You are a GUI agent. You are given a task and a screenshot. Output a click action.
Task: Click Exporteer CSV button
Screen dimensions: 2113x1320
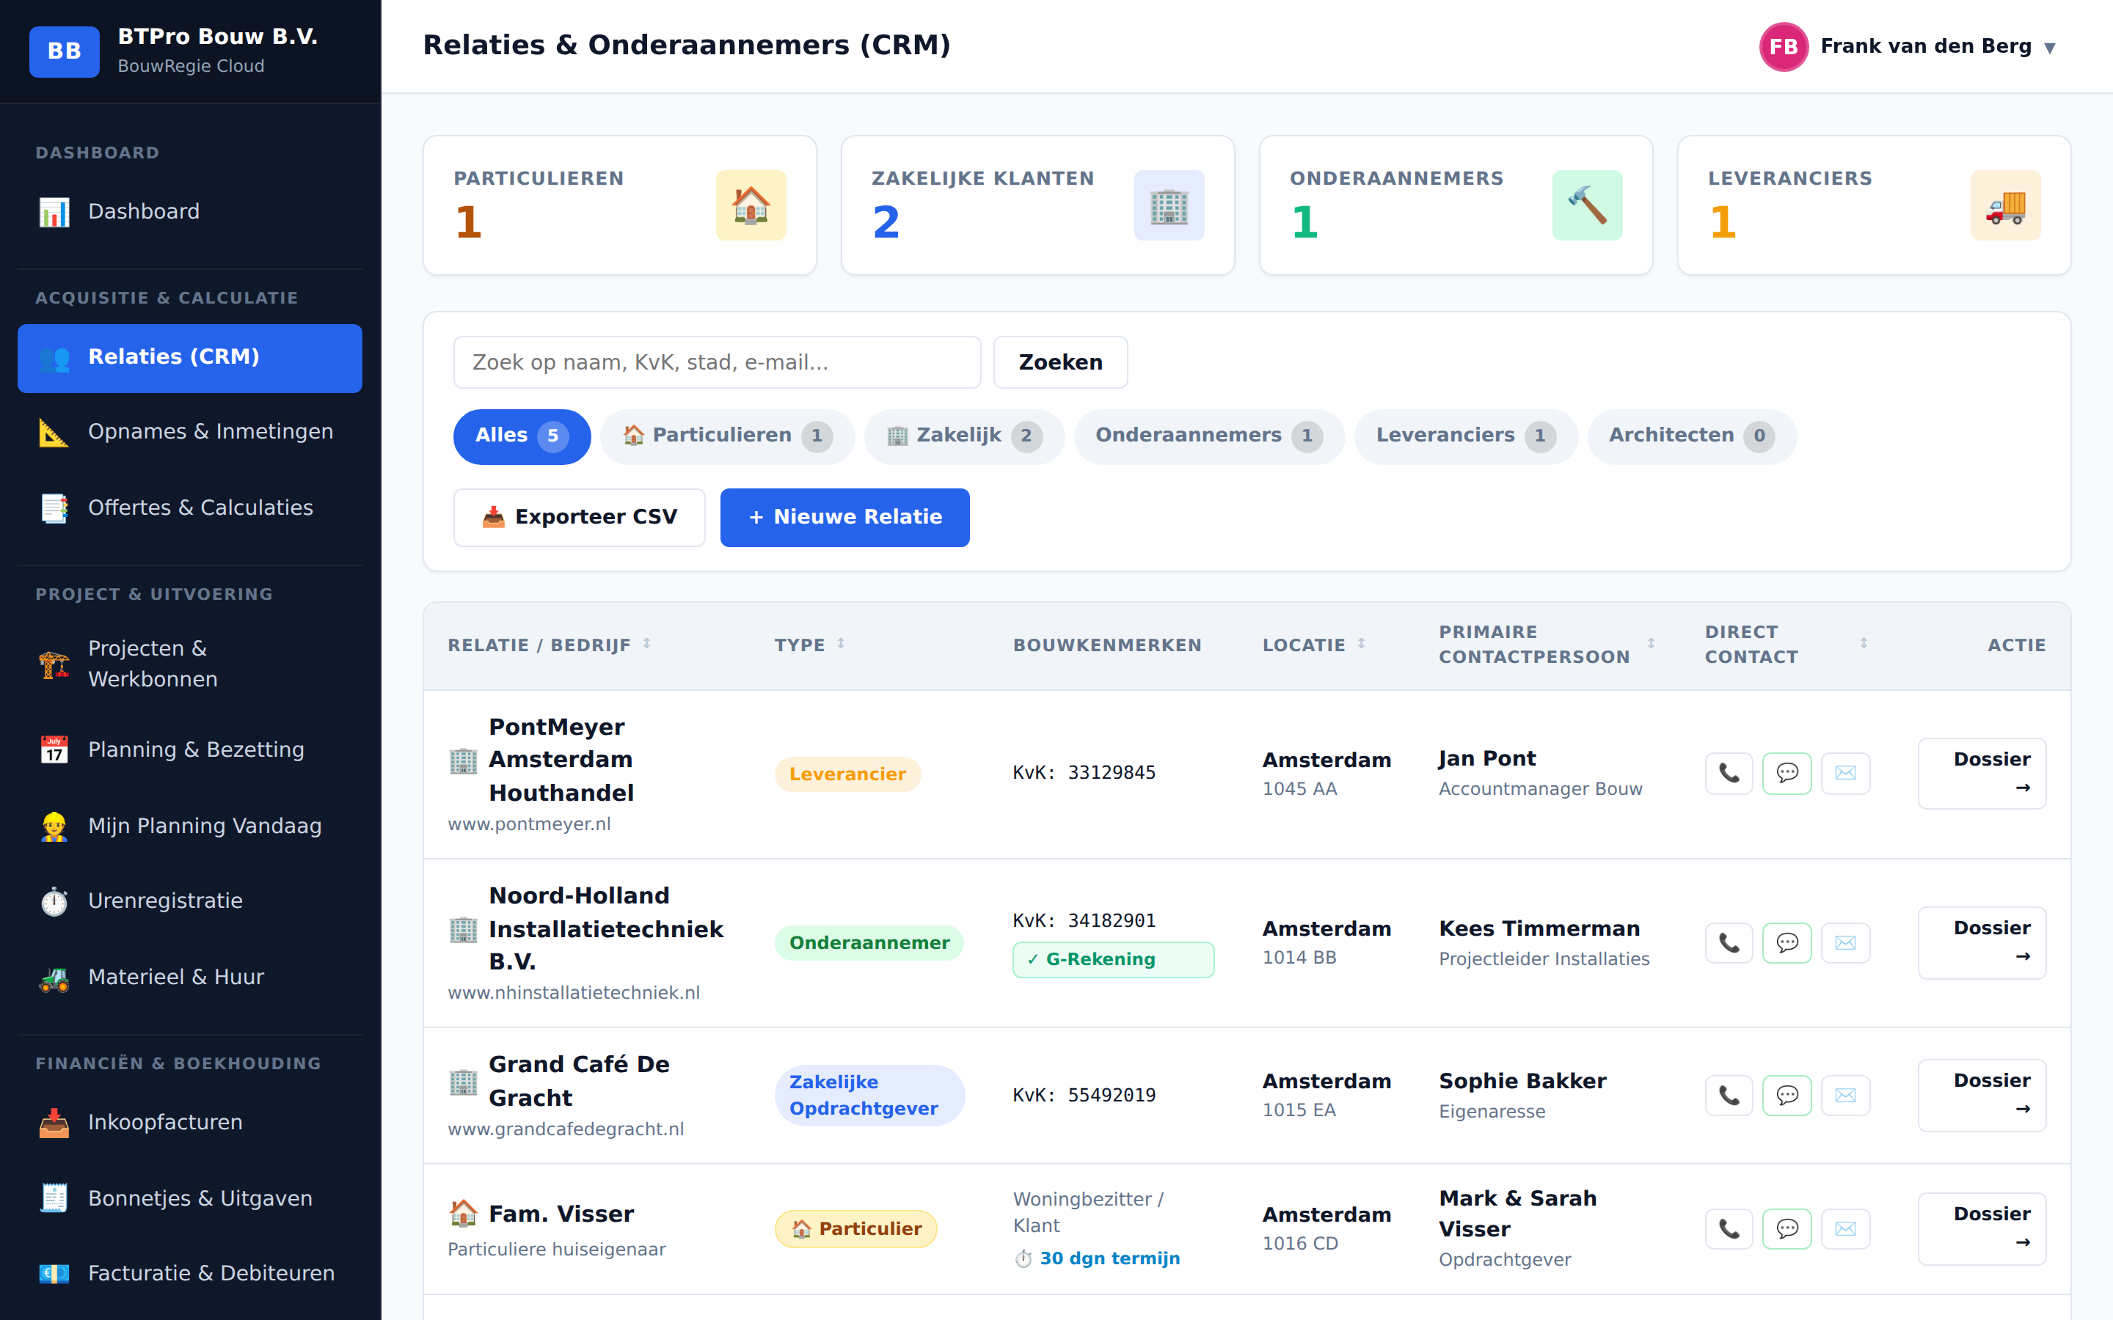click(x=579, y=518)
